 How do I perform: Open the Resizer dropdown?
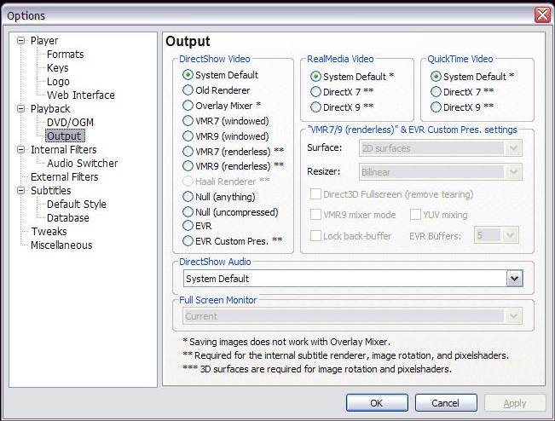point(440,172)
